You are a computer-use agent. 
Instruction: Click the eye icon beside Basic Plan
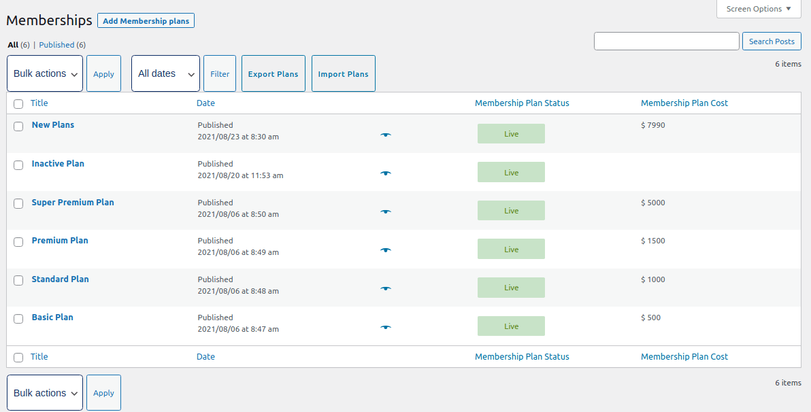click(386, 327)
